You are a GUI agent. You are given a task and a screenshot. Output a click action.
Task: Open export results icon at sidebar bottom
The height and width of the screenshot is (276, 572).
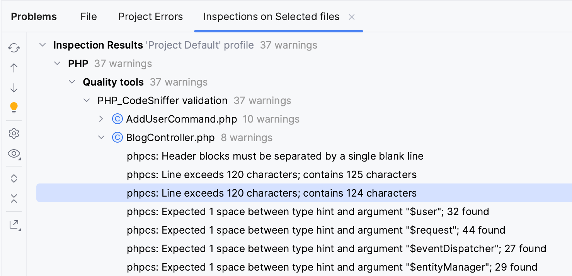click(x=14, y=224)
